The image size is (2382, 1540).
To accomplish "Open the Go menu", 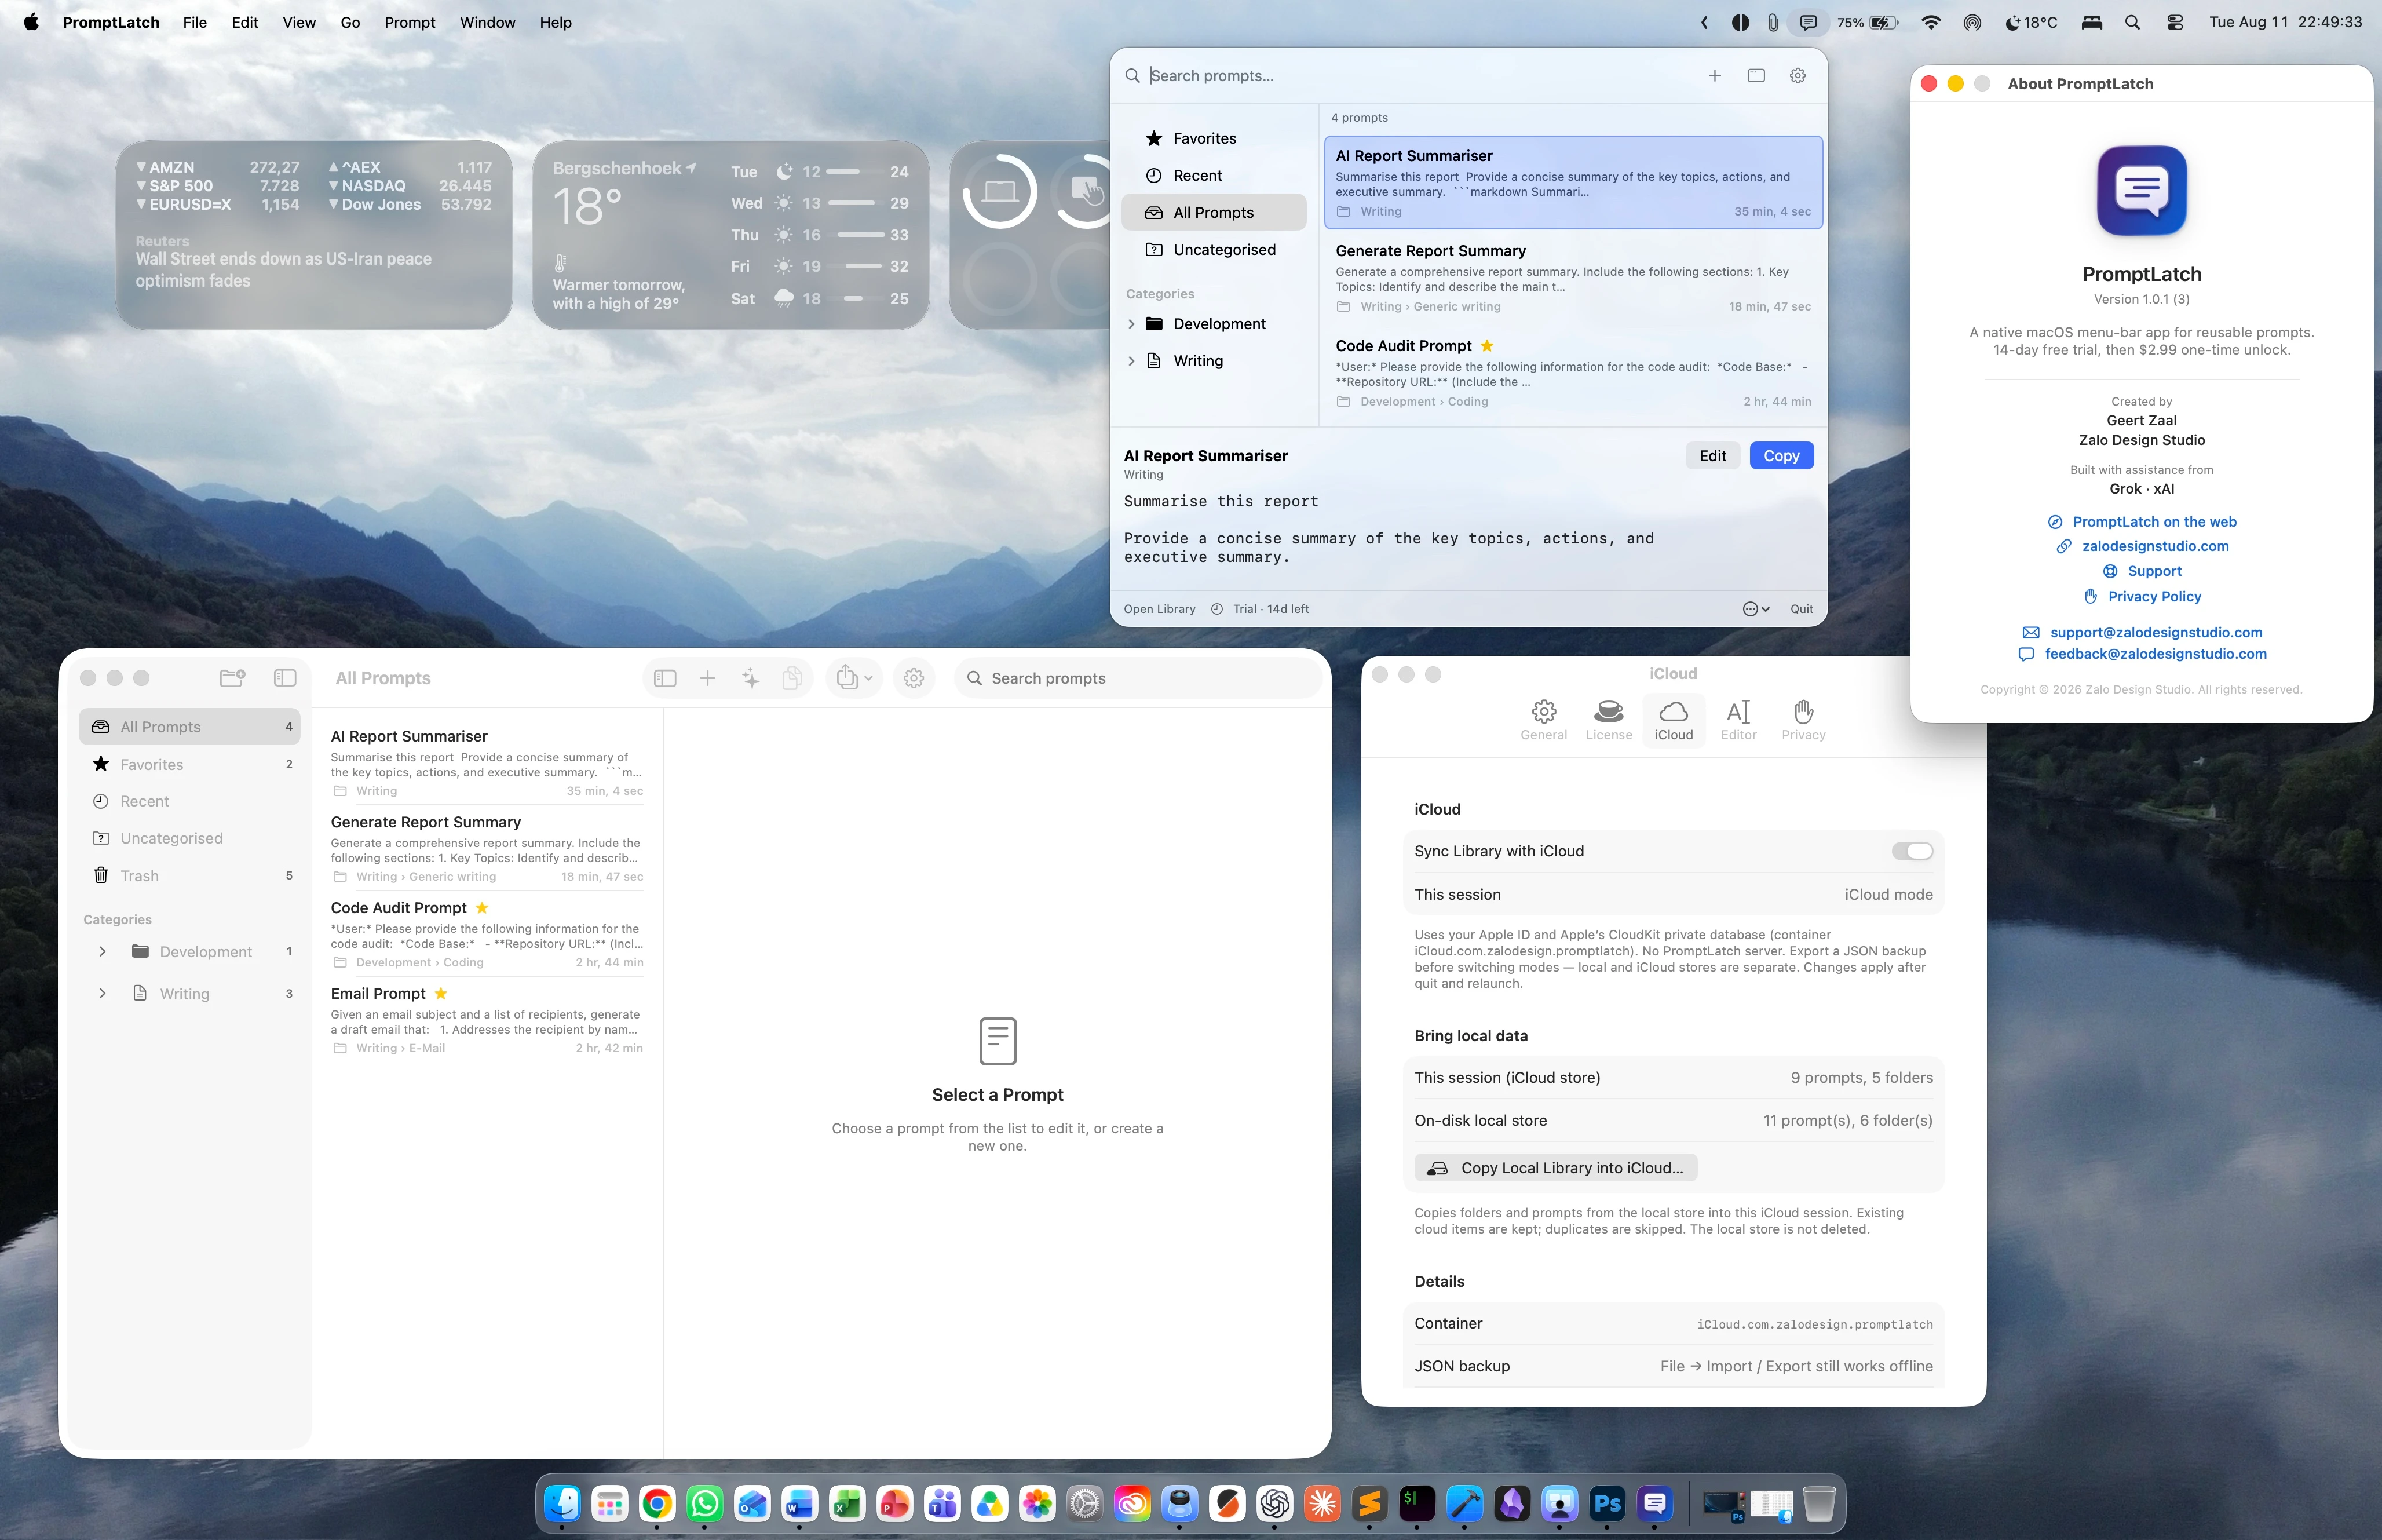I will [350, 22].
